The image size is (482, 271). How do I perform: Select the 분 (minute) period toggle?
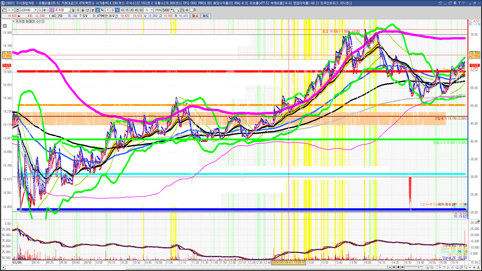(93, 10)
